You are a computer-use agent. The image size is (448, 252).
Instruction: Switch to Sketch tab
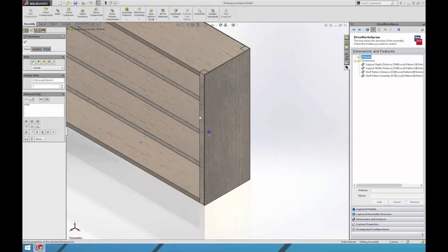(54, 24)
